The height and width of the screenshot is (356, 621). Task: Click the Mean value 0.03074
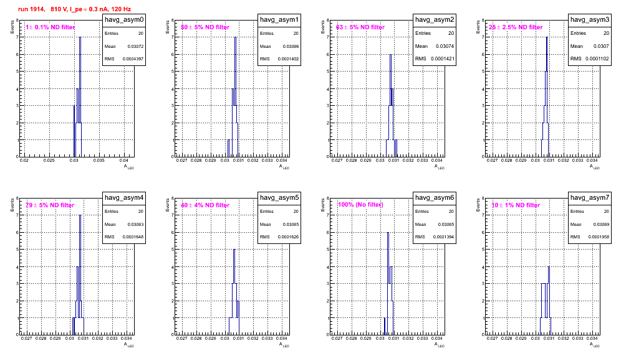click(445, 46)
